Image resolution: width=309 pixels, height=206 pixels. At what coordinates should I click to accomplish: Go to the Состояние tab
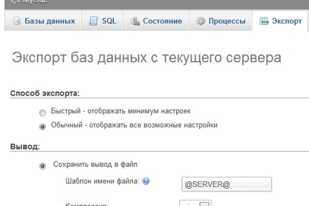point(162,22)
